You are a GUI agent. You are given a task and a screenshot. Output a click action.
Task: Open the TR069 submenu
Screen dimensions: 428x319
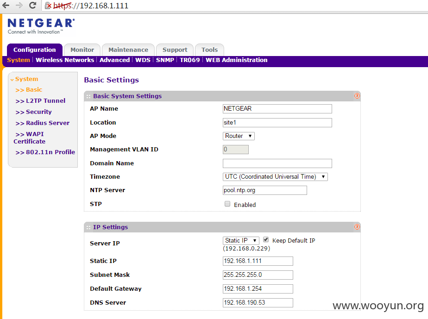coord(190,60)
